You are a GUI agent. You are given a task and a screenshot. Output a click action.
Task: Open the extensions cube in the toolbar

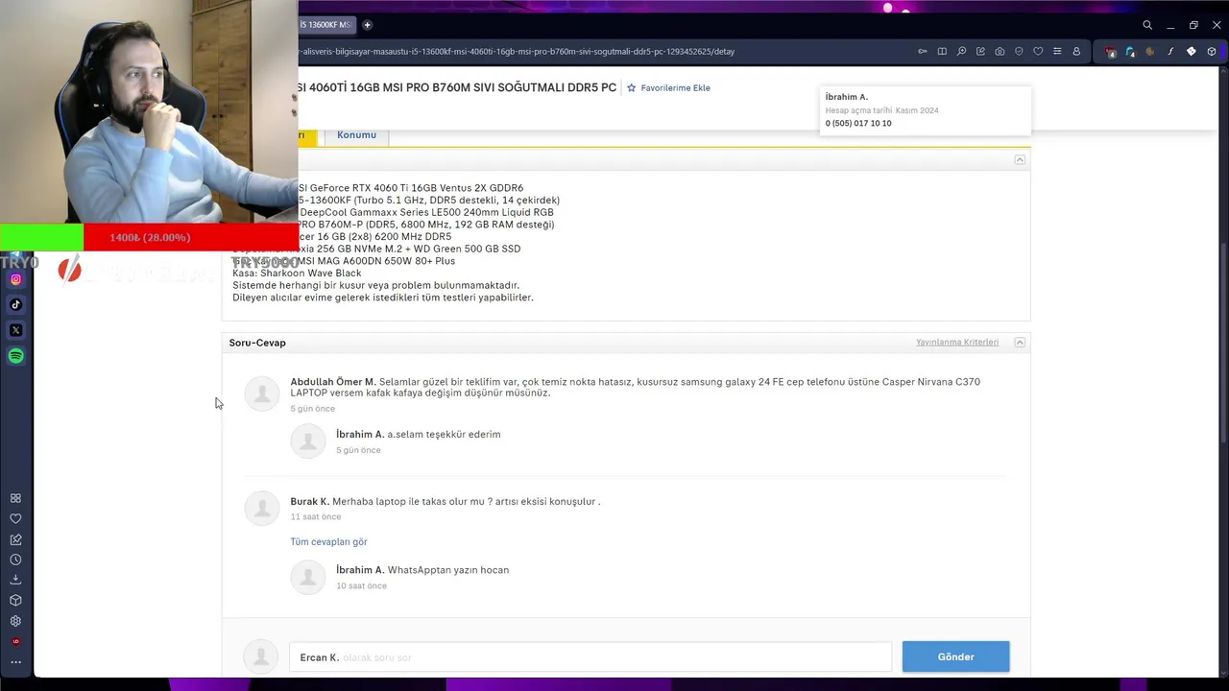[x=1212, y=52]
